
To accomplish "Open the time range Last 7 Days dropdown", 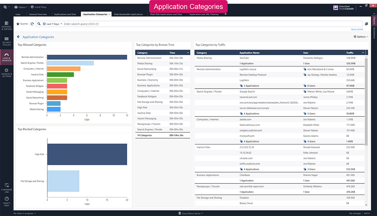I will [x=52, y=24].
